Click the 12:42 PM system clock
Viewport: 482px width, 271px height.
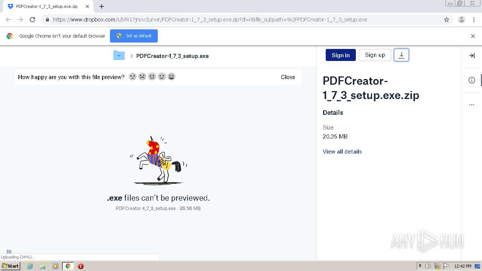point(463,266)
